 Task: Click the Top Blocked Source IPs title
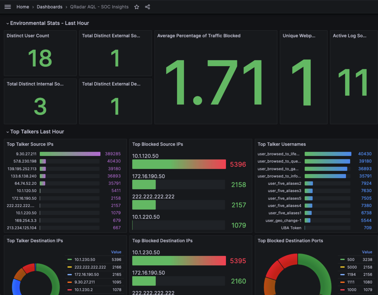click(158, 144)
